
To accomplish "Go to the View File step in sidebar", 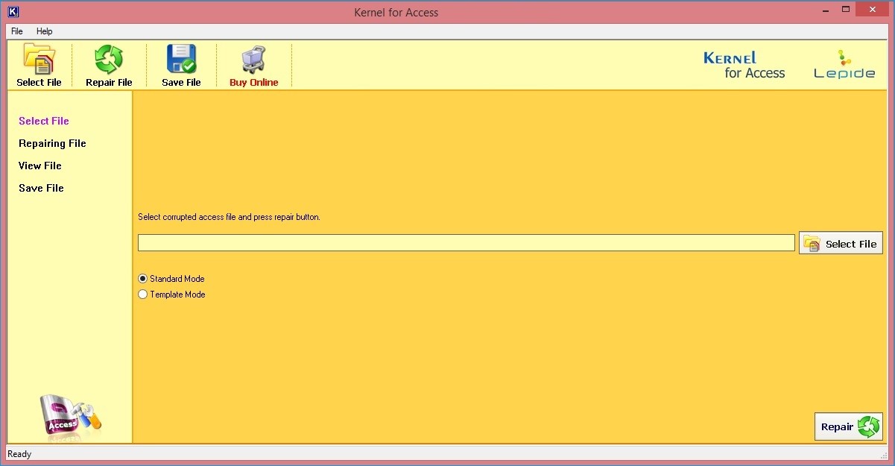I will [x=40, y=166].
